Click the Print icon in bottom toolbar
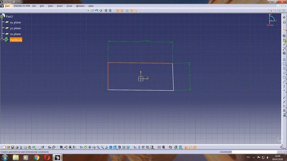The image size is (287, 161). tap(17, 147)
